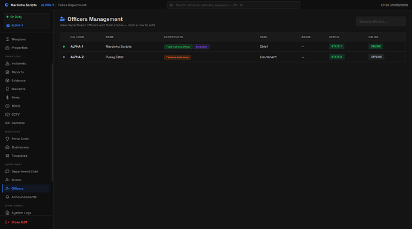The image size is (412, 229).
Task: Select the Announcements menu item
Action: tap(26, 197)
